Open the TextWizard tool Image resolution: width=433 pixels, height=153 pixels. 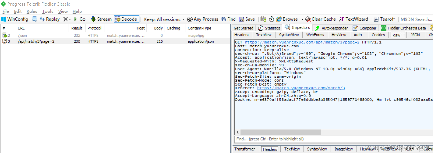[353, 19]
